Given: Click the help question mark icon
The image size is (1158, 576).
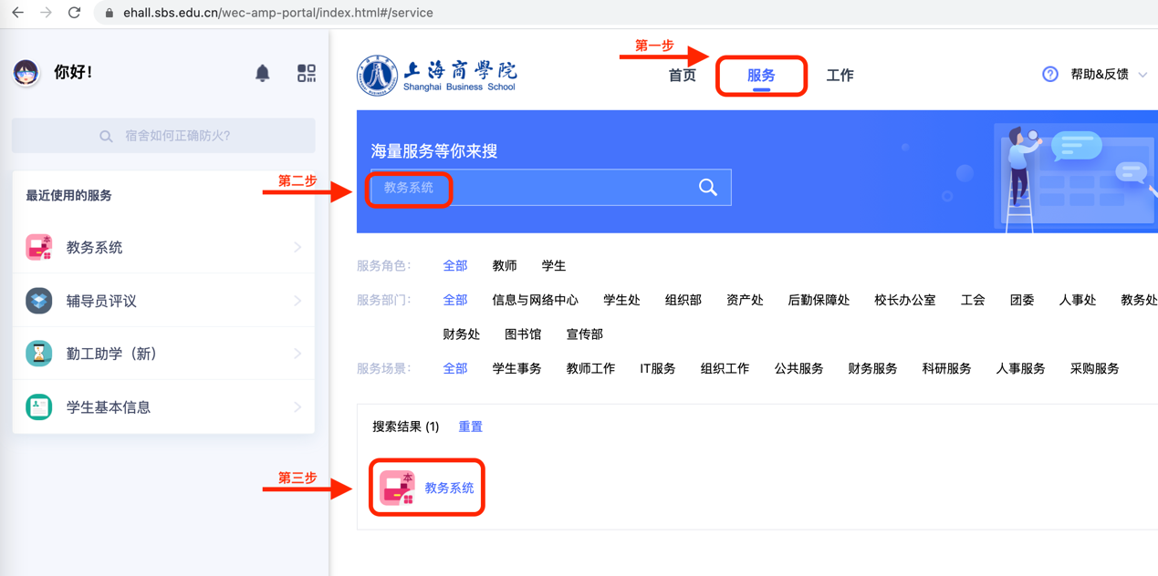Looking at the screenshot, I should 1050,75.
